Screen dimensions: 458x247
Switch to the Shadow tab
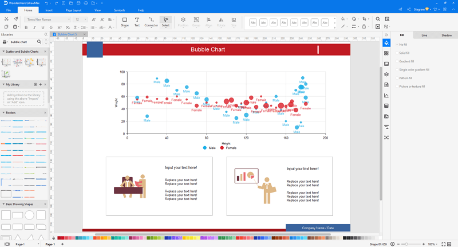pos(447,36)
